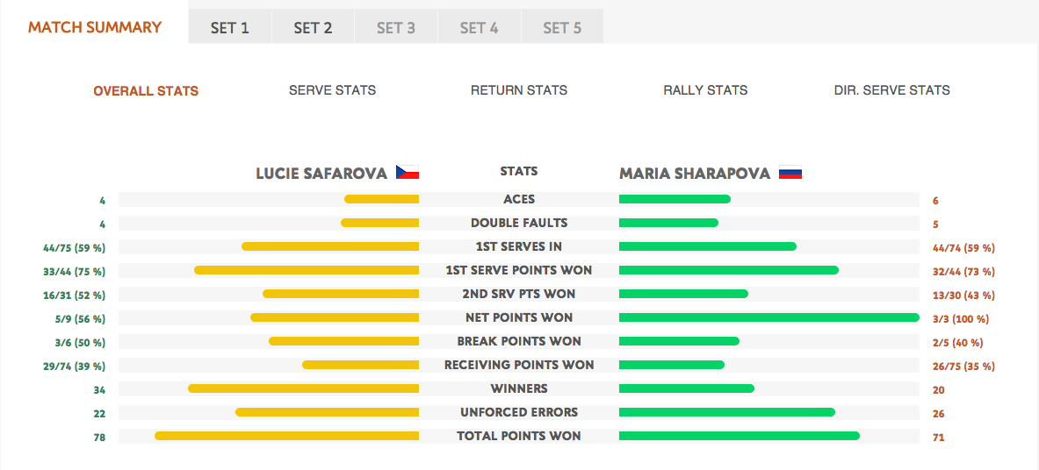
Task: Show the Overall Stats view
Action: click(x=146, y=91)
